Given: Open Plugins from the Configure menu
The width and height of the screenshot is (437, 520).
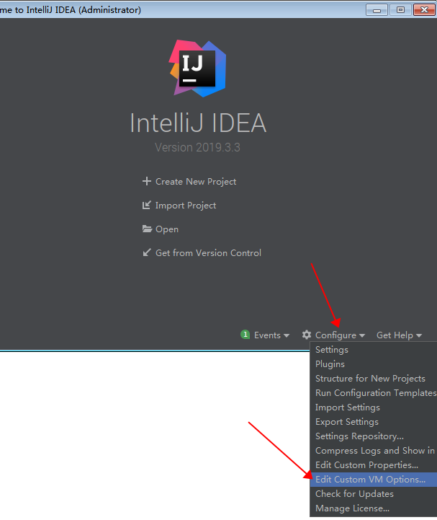Looking at the screenshot, I should [x=330, y=364].
